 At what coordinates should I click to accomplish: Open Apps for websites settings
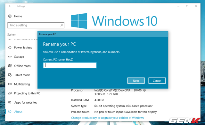[26, 102]
